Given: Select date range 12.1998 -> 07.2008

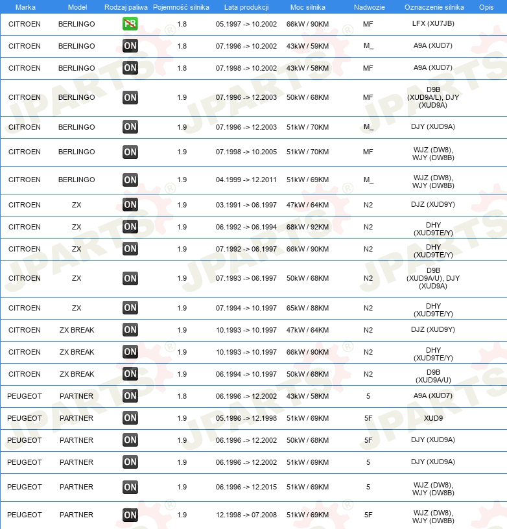Looking at the screenshot, I should click(246, 515).
